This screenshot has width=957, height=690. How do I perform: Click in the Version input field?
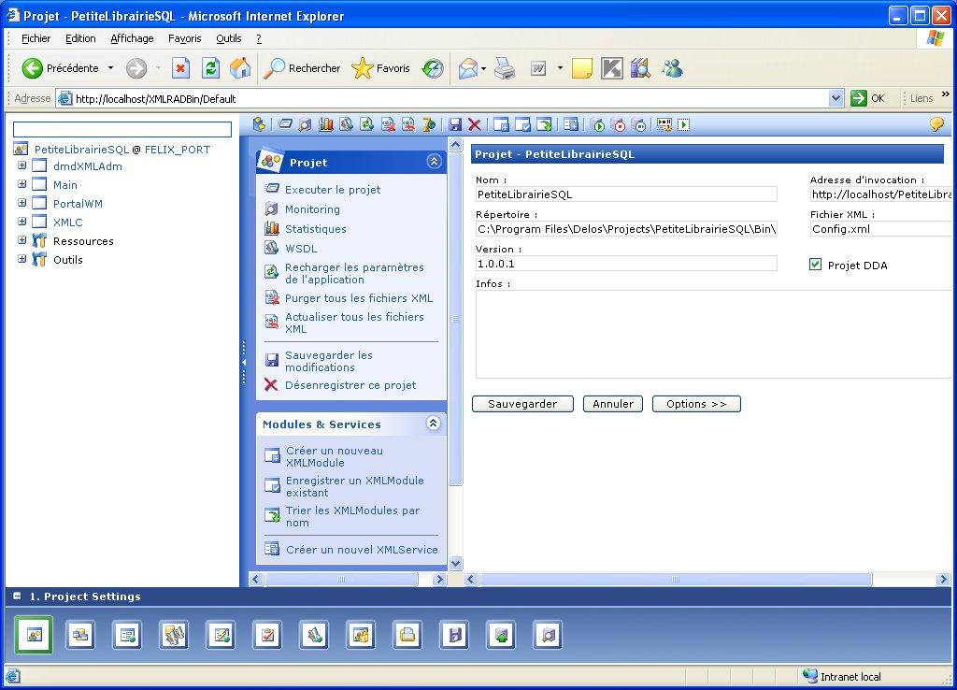coord(626,265)
